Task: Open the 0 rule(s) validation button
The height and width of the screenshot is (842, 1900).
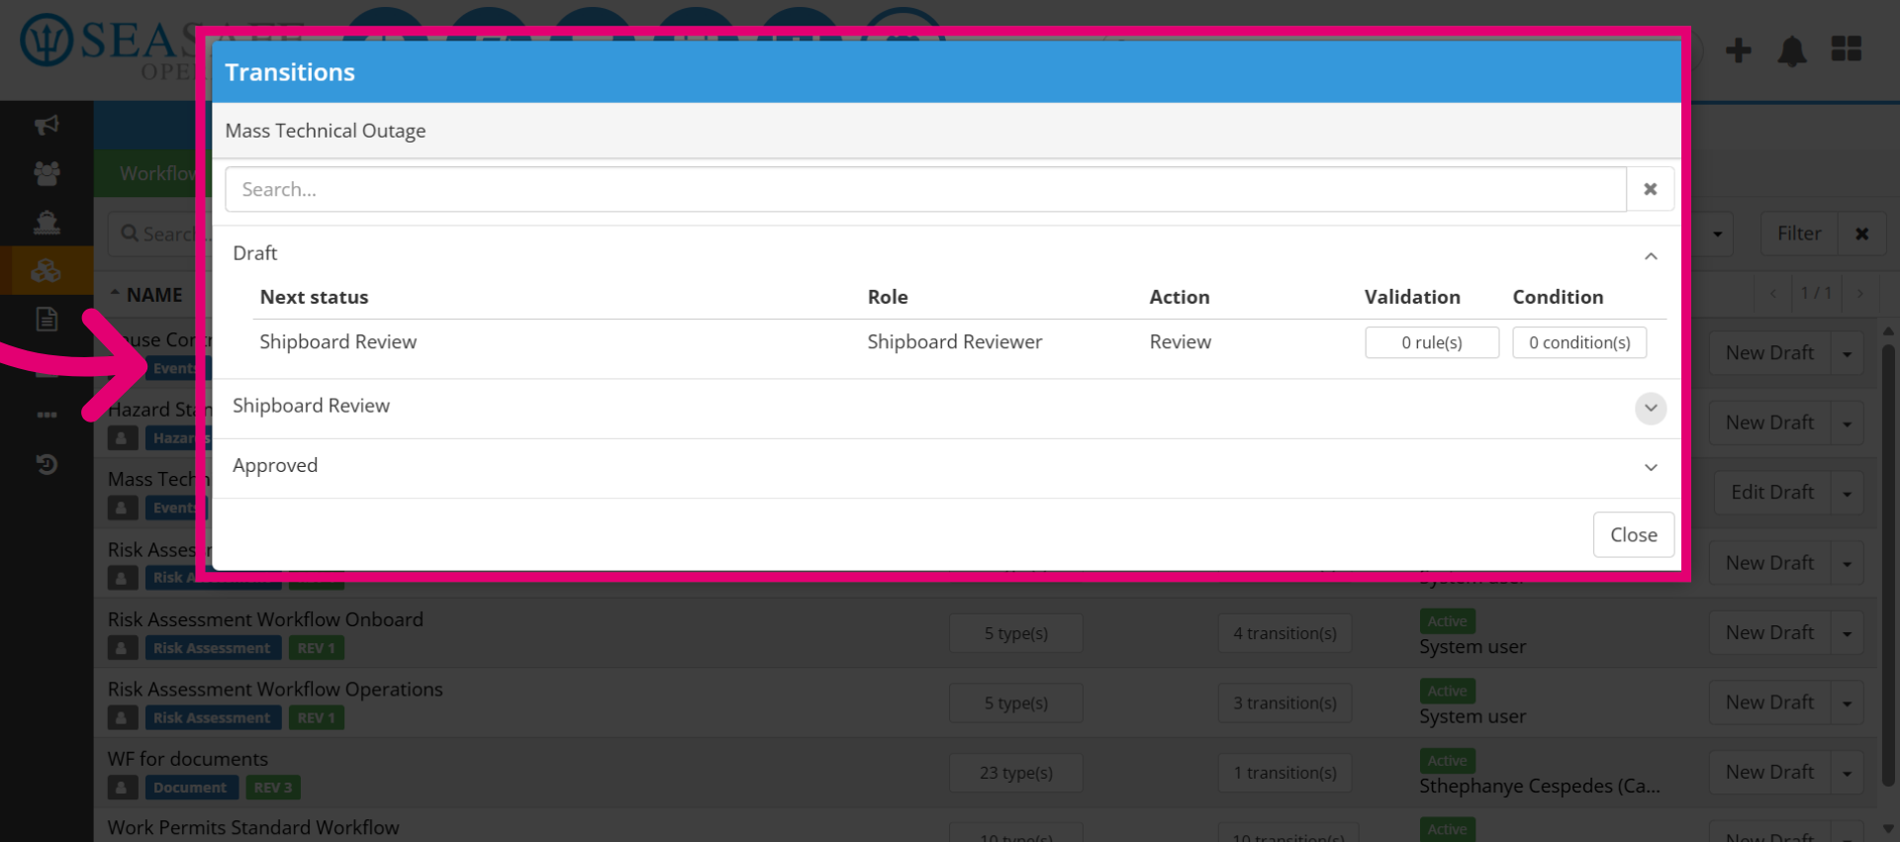Action: pyautogui.click(x=1431, y=342)
